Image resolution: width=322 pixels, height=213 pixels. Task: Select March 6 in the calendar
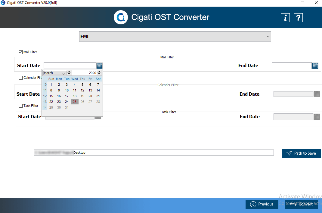pyautogui.click(x=90, y=85)
